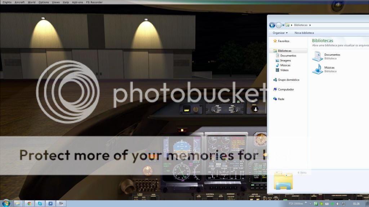Go back in the Explorer window
This screenshot has width=369, height=207.
[x=272, y=25]
